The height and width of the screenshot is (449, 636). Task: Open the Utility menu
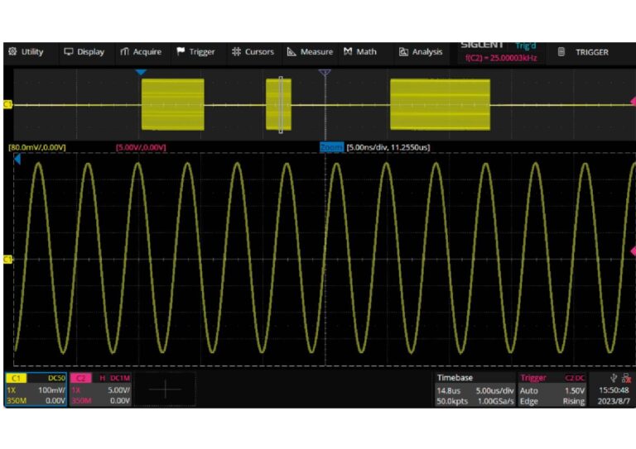coord(26,52)
